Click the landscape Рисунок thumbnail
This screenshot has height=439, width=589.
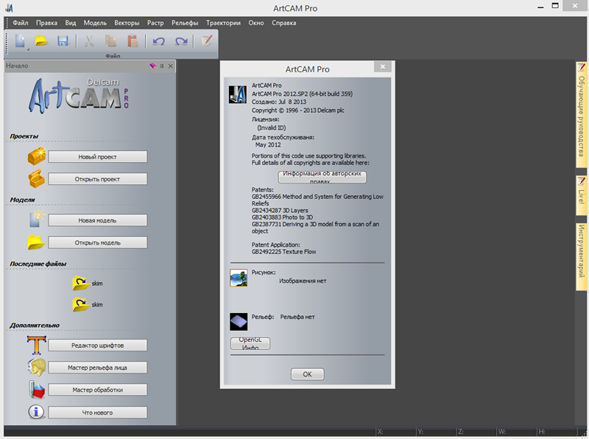(239, 278)
